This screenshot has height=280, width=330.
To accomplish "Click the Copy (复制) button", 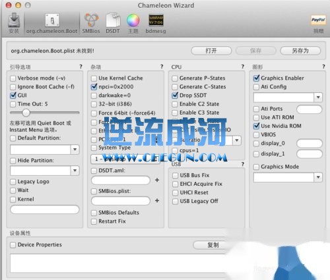I will pyautogui.click(x=213, y=245).
